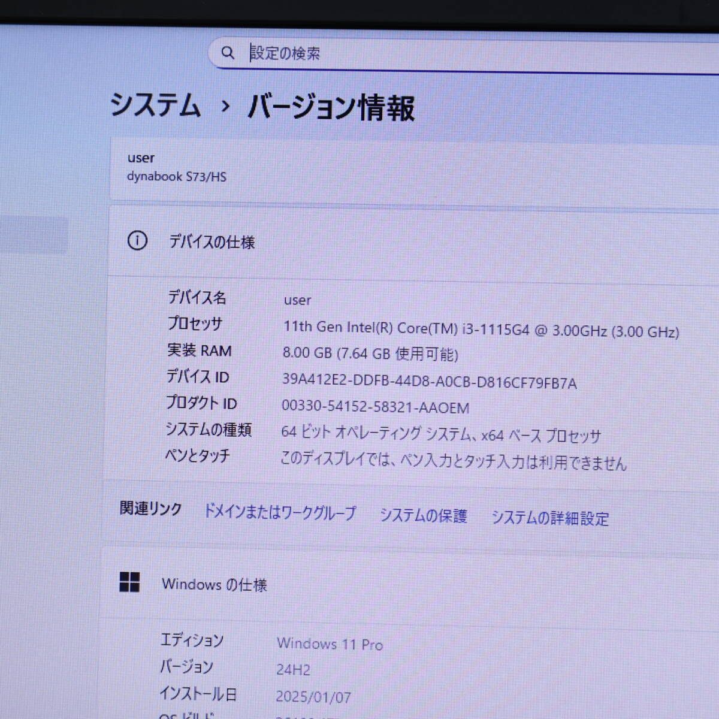Select the プロダクト ID value 00330-54152
Screen dimensions: 719x719
[375, 407]
